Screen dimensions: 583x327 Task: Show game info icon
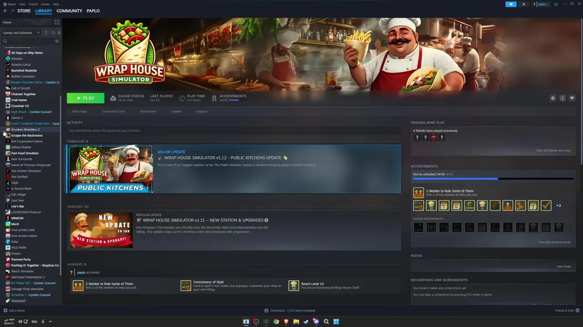click(563, 98)
